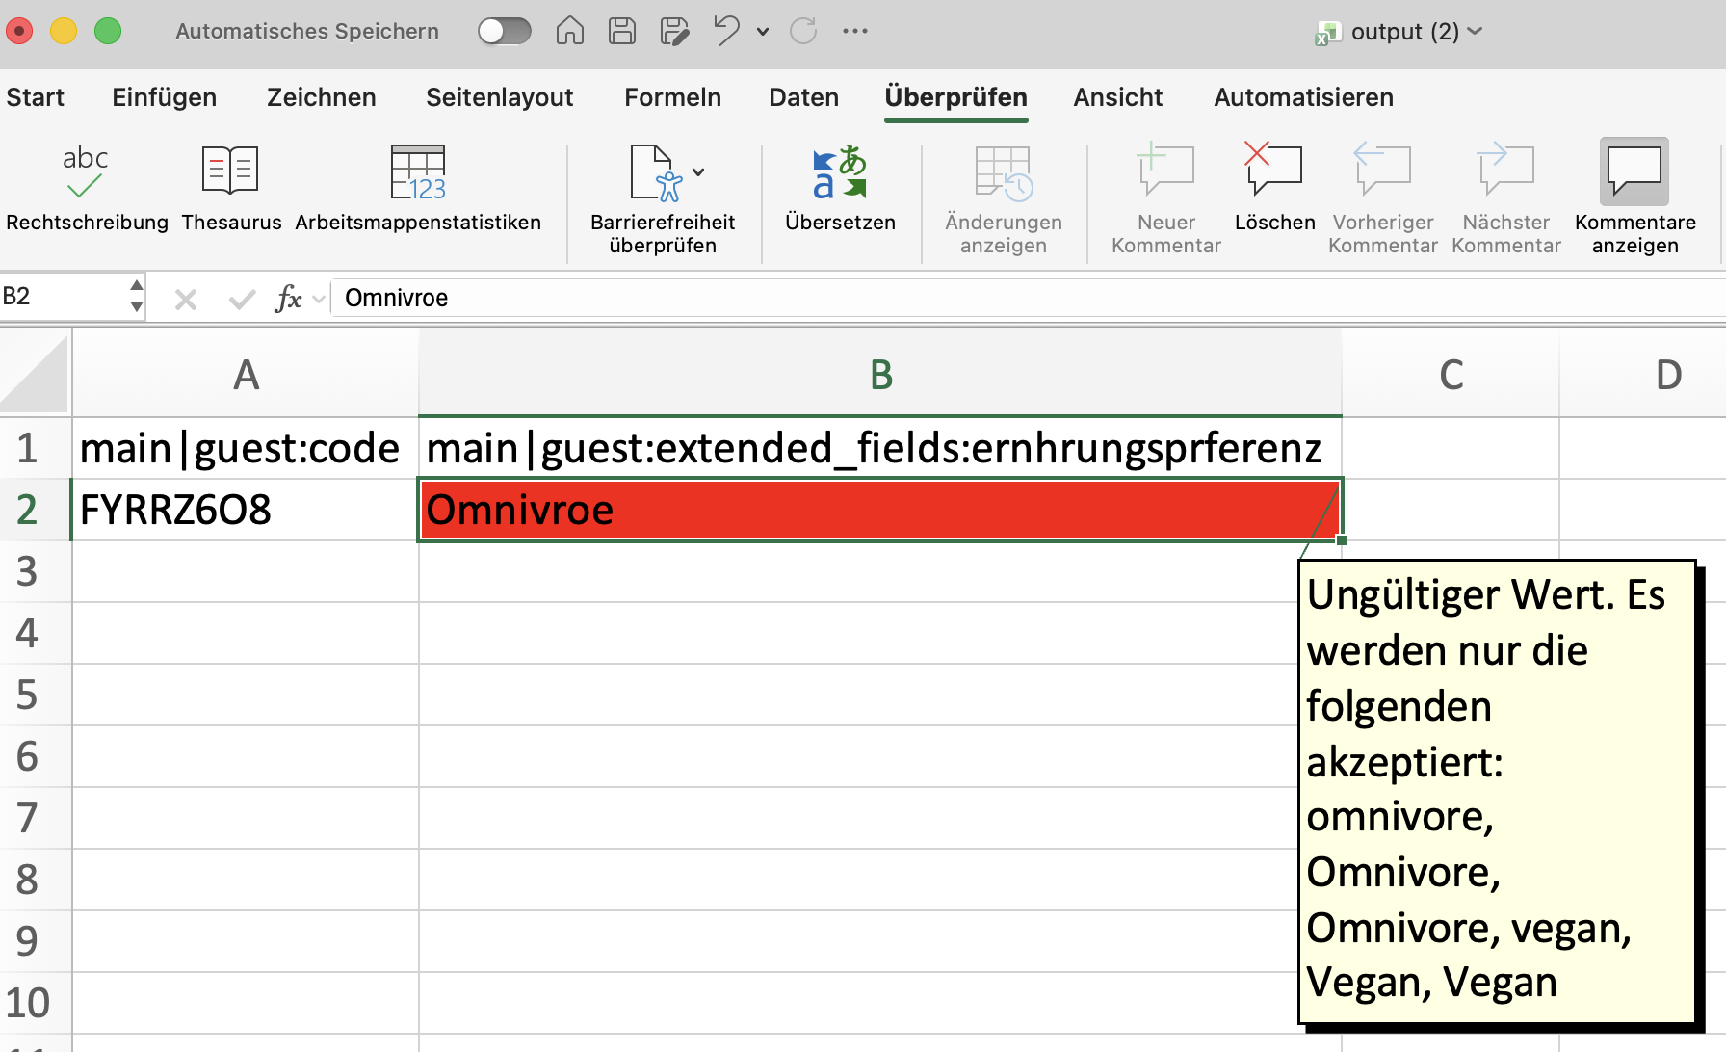This screenshot has width=1726, height=1052.
Task: Expand Barrierefreiheit überprüfen dropdown arrow
Action: pos(698,172)
